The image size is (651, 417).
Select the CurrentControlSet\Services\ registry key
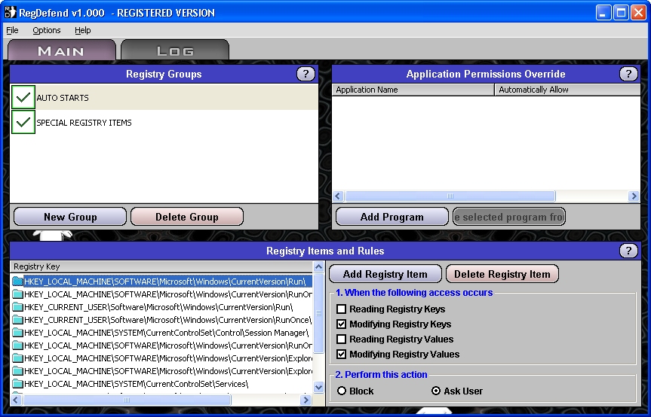(x=136, y=385)
